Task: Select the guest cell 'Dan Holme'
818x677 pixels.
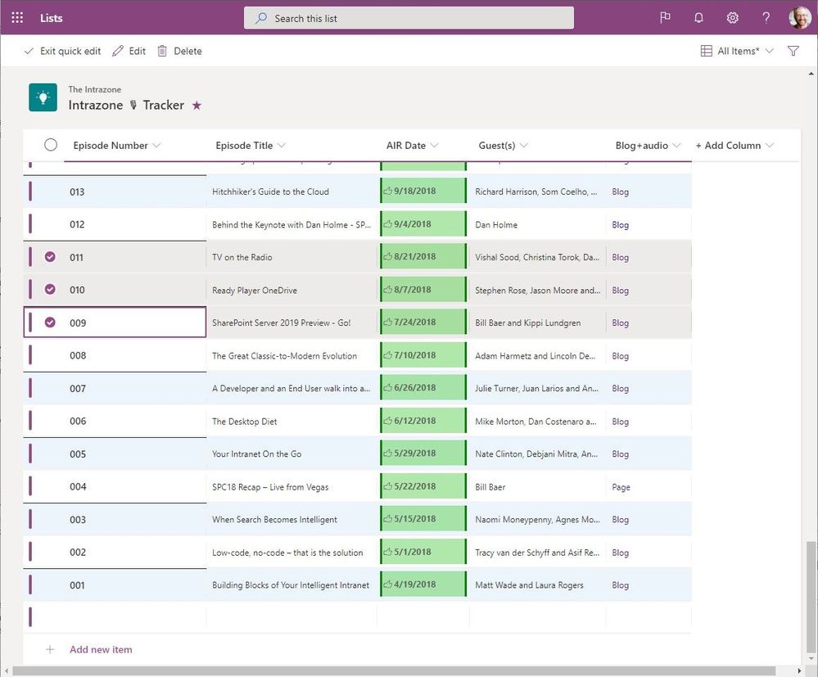Action: click(x=537, y=224)
